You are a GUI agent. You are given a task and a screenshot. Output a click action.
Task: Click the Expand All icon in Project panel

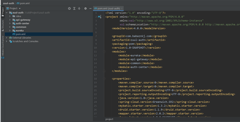coord(74,8)
